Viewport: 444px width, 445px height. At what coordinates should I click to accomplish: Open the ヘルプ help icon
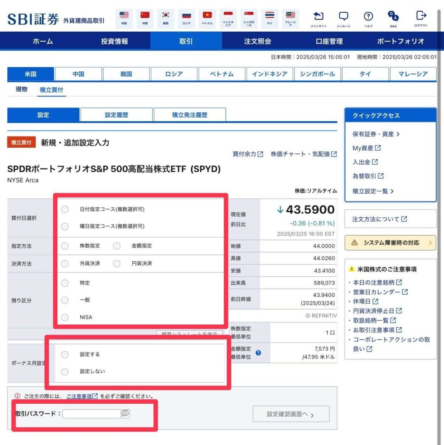[368, 19]
